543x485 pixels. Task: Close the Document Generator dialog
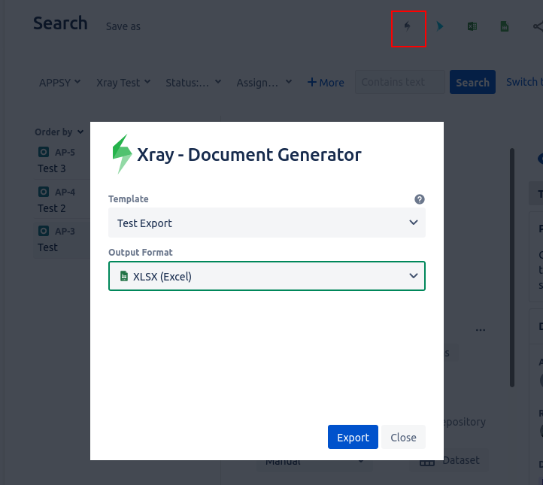pyautogui.click(x=403, y=437)
